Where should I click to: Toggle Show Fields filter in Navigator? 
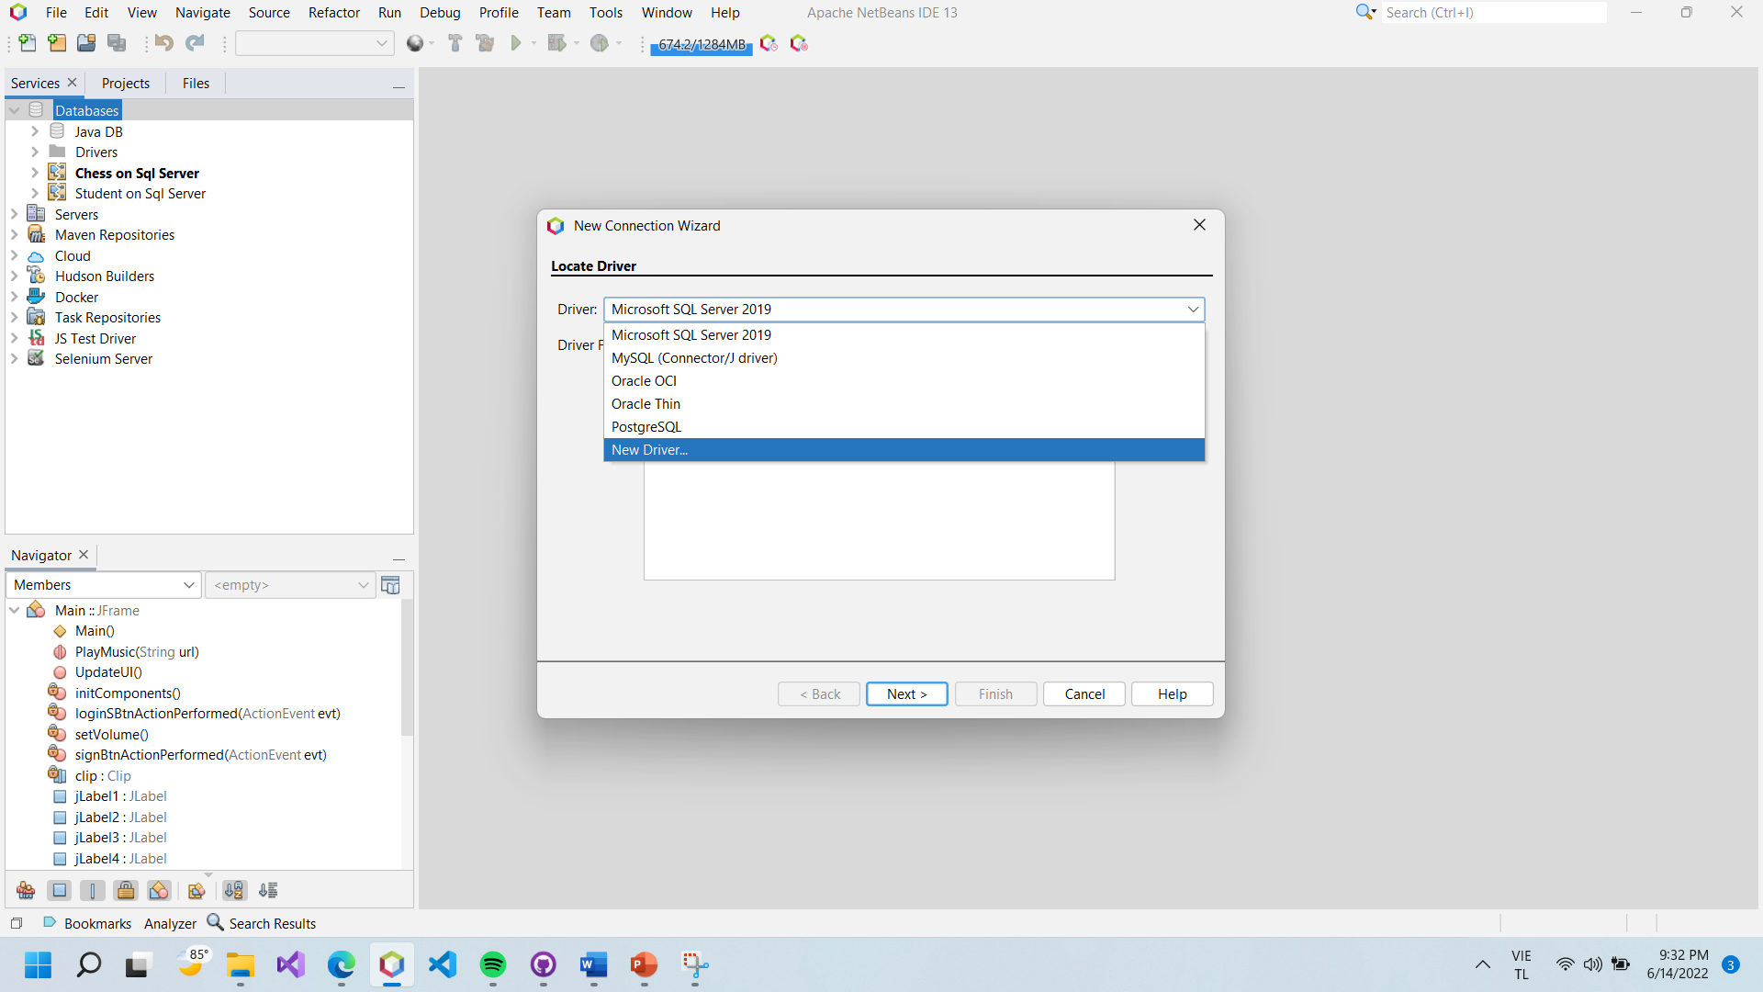click(x=60, y=890)
